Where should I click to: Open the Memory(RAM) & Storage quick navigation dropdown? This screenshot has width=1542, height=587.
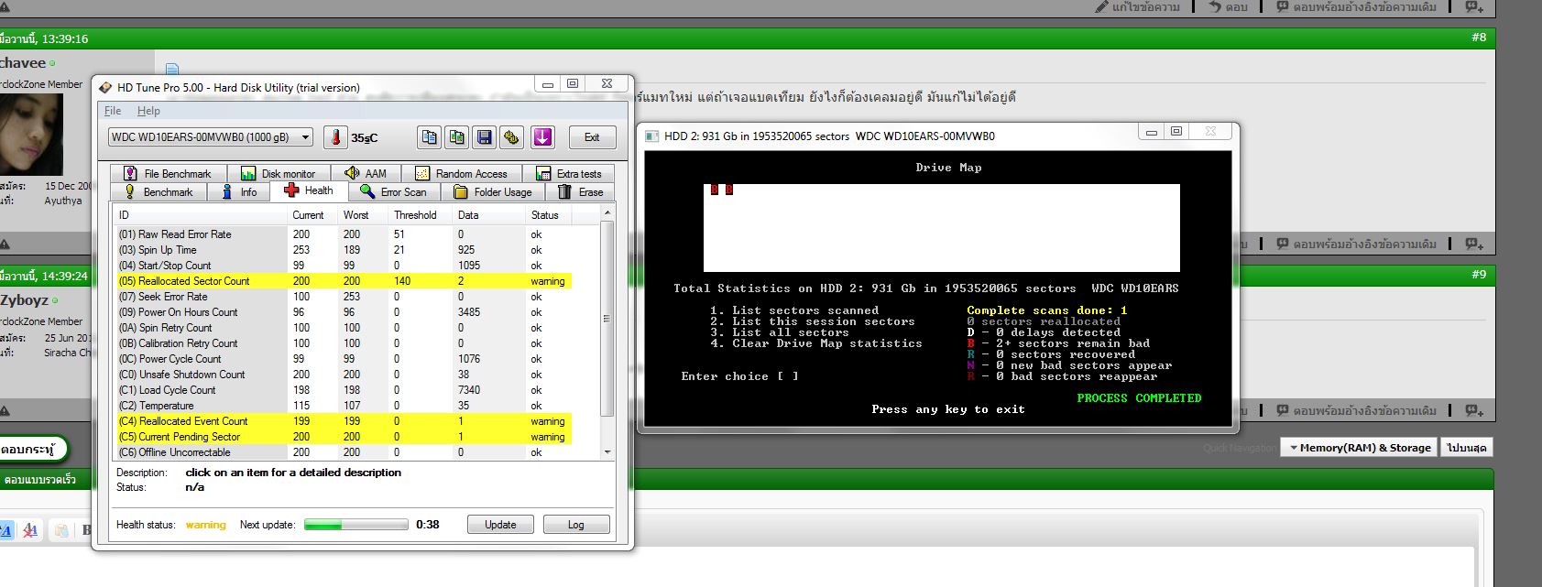coord(1360,448)
